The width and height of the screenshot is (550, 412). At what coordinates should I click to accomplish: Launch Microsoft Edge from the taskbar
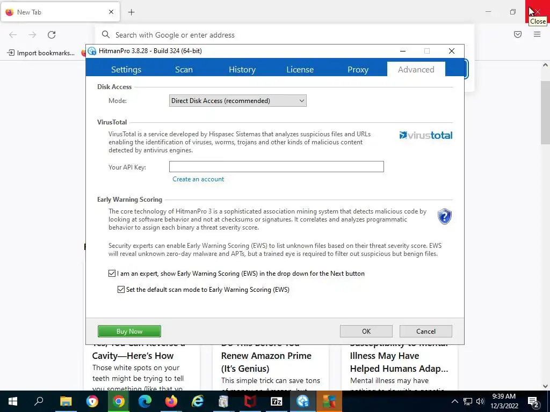coord(145,401)
